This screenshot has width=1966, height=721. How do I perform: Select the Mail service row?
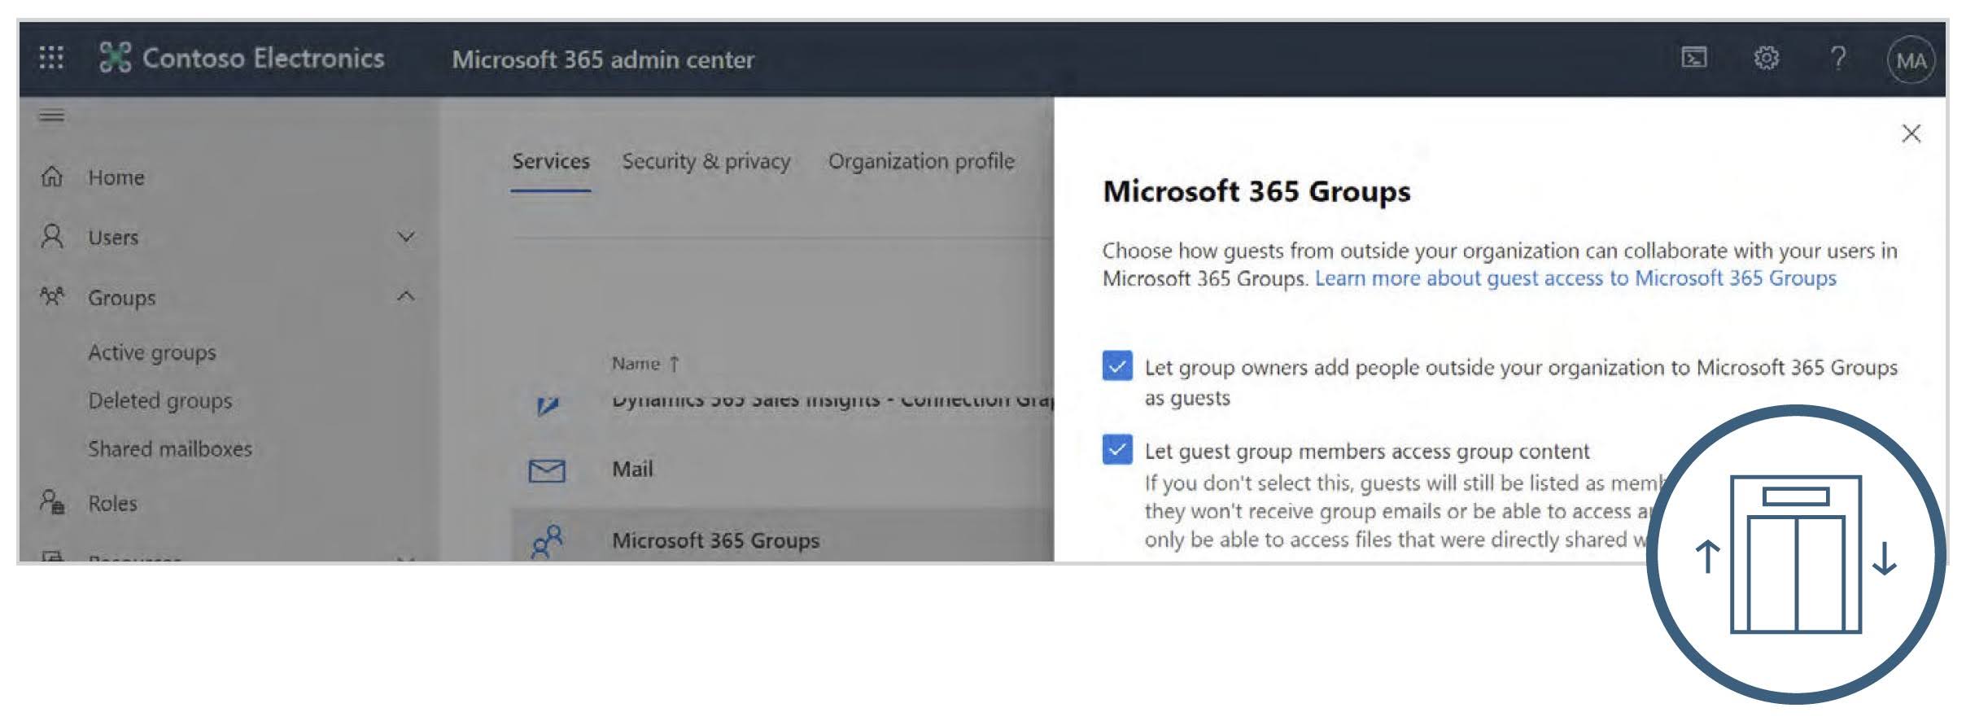[x=782, y=470]
